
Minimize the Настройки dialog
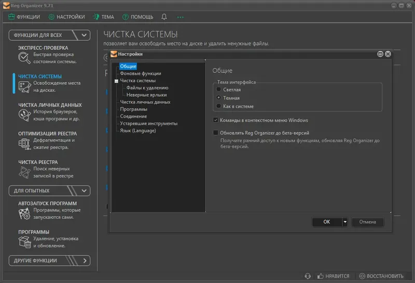click(x=380, y=54)
